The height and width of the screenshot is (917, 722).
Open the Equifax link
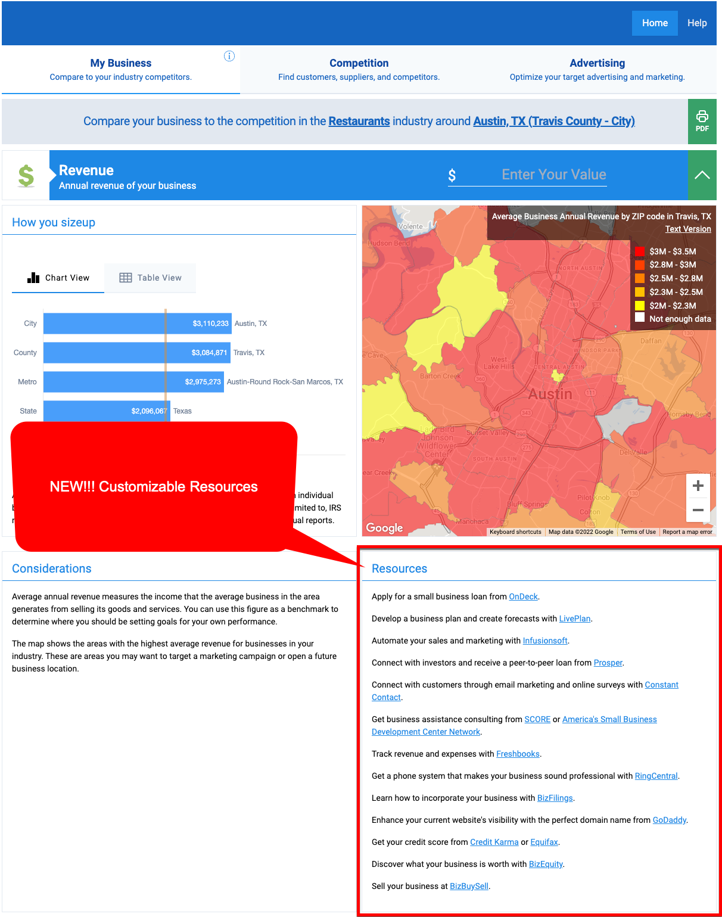tap(544, 842)
